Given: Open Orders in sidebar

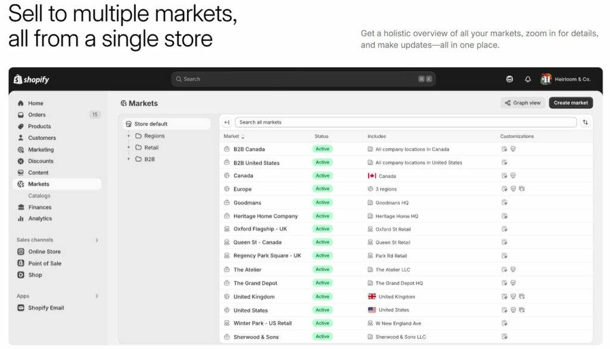Looking at the screenshot, I should [58, 115].
